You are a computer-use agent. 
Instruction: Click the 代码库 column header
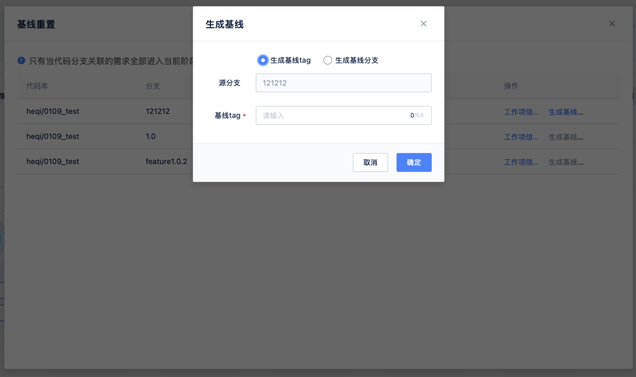[x=37, y=86]
